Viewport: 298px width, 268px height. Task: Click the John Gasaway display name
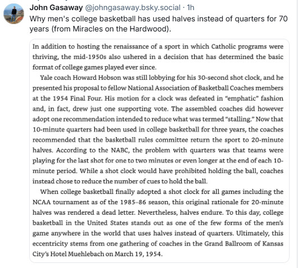click(x=56, y=8)
